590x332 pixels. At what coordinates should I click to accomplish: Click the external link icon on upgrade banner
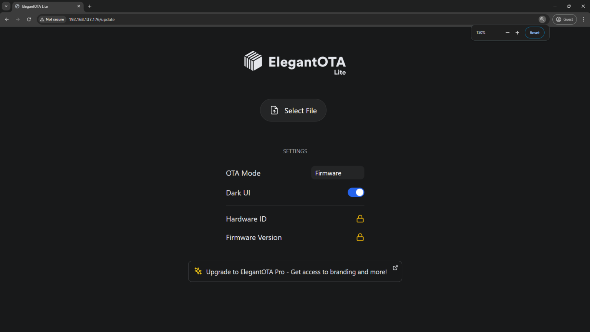395,267
